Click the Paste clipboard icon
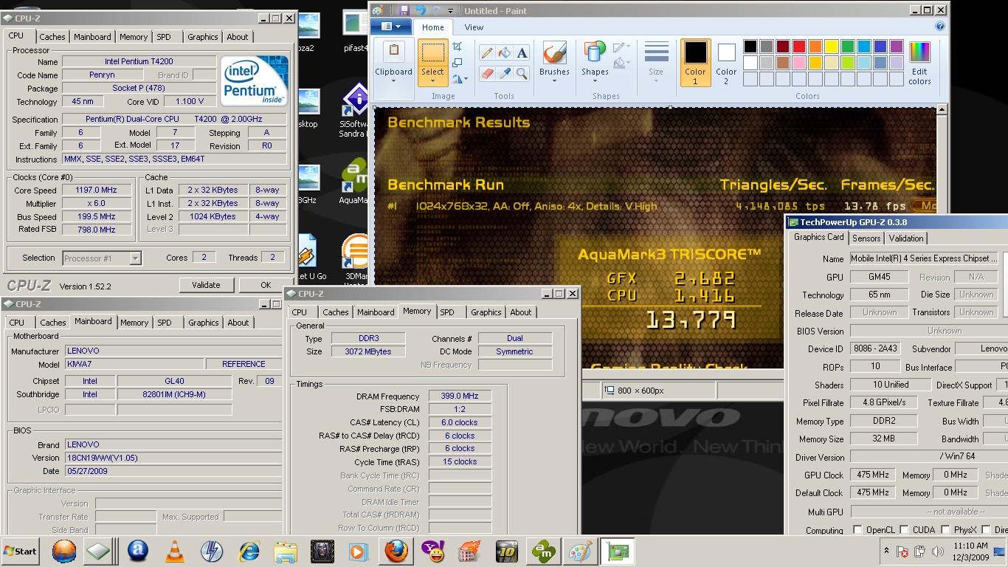 tap(393, 52)
